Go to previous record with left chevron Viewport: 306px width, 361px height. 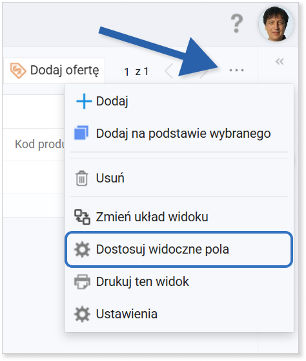[x=169, y=71]
